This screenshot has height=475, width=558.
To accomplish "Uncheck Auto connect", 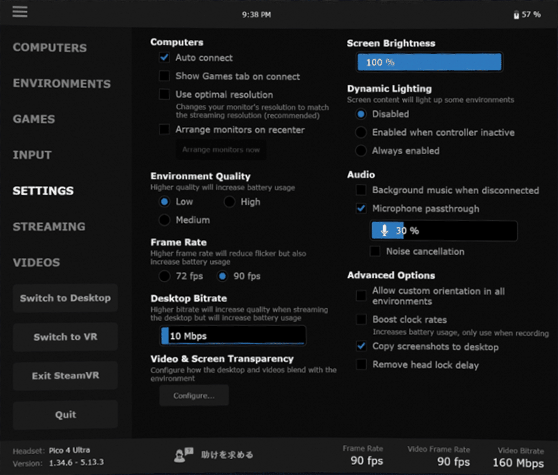I will 164,58.
